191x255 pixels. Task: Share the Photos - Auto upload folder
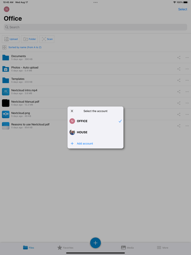pyautogui.click(x=179, y=69)
